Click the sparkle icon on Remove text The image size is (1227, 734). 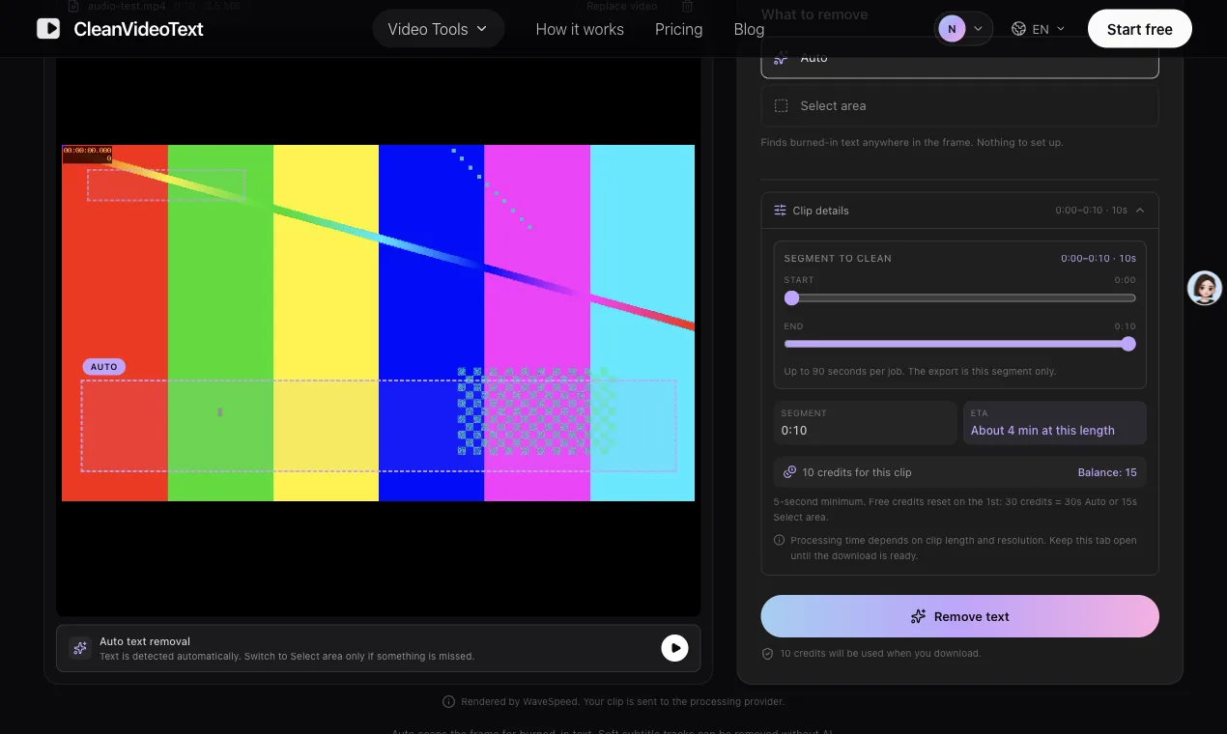919,616
